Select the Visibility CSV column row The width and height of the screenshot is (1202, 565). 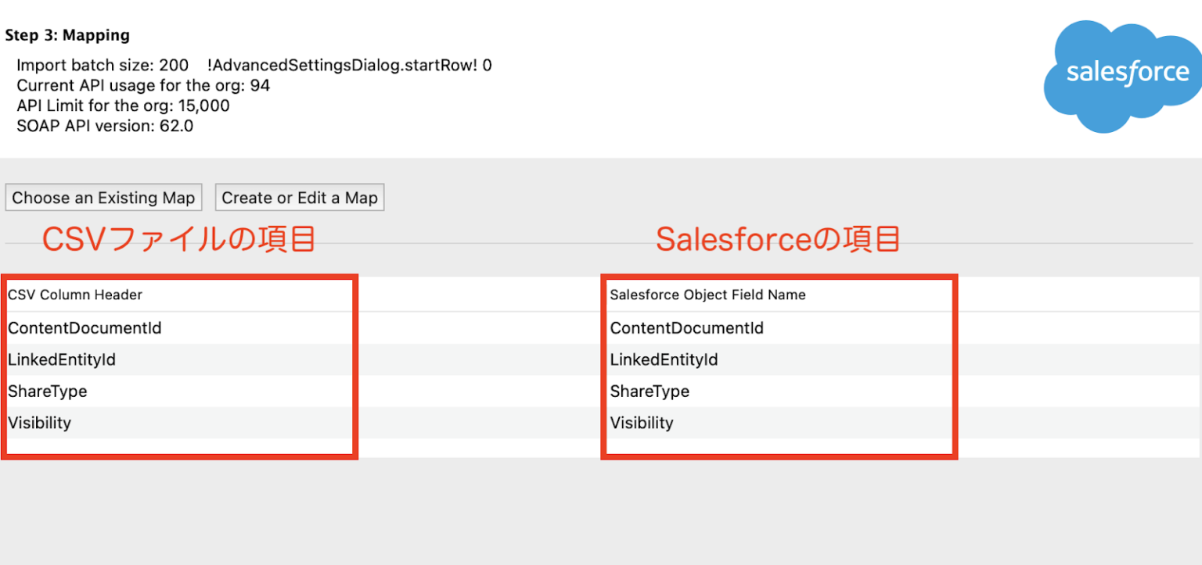point(40,423)
